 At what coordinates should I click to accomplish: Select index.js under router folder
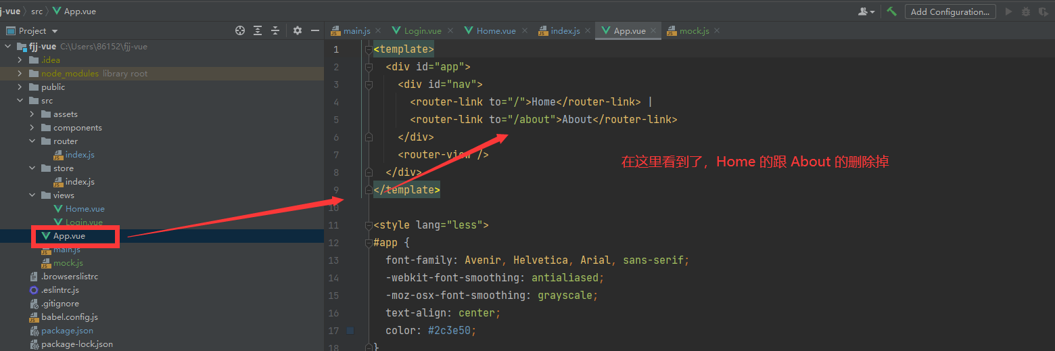click(x=80, y=155)
